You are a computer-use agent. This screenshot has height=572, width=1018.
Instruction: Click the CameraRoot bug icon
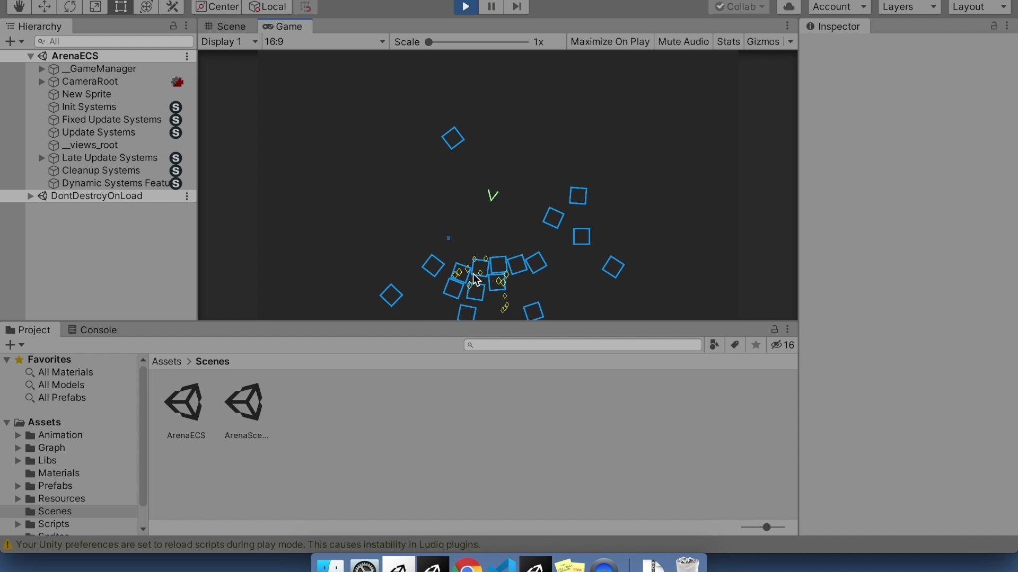(177, 82)
